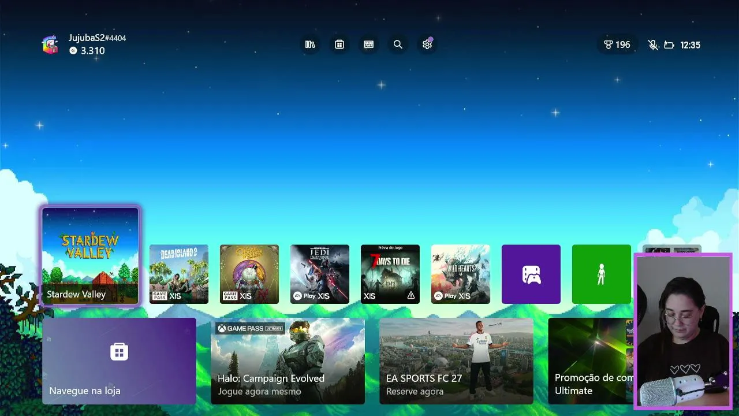The image size is (739, 416).
Task: Click the "Reserve agora" subtitle
Action: click(x=415, y=392)
